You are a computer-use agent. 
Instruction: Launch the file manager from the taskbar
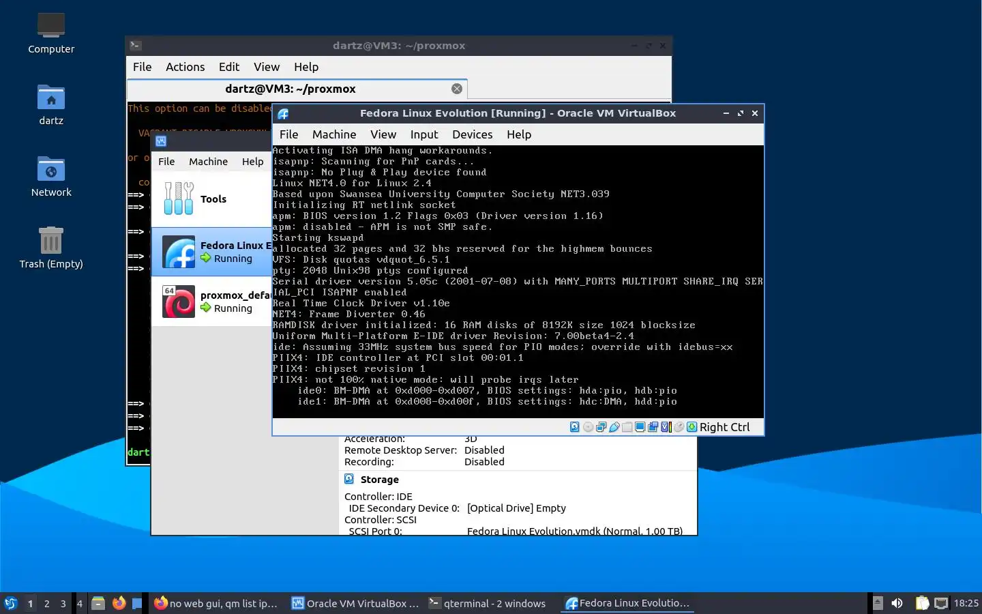[x=98, y=603]
